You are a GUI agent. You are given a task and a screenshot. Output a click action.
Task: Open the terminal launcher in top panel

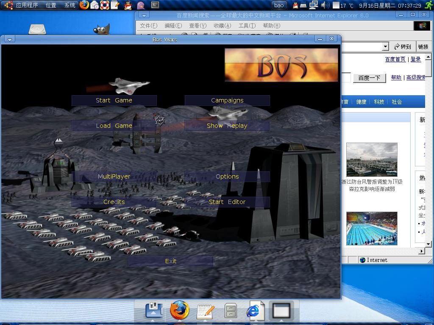click(x=155, y=5)
